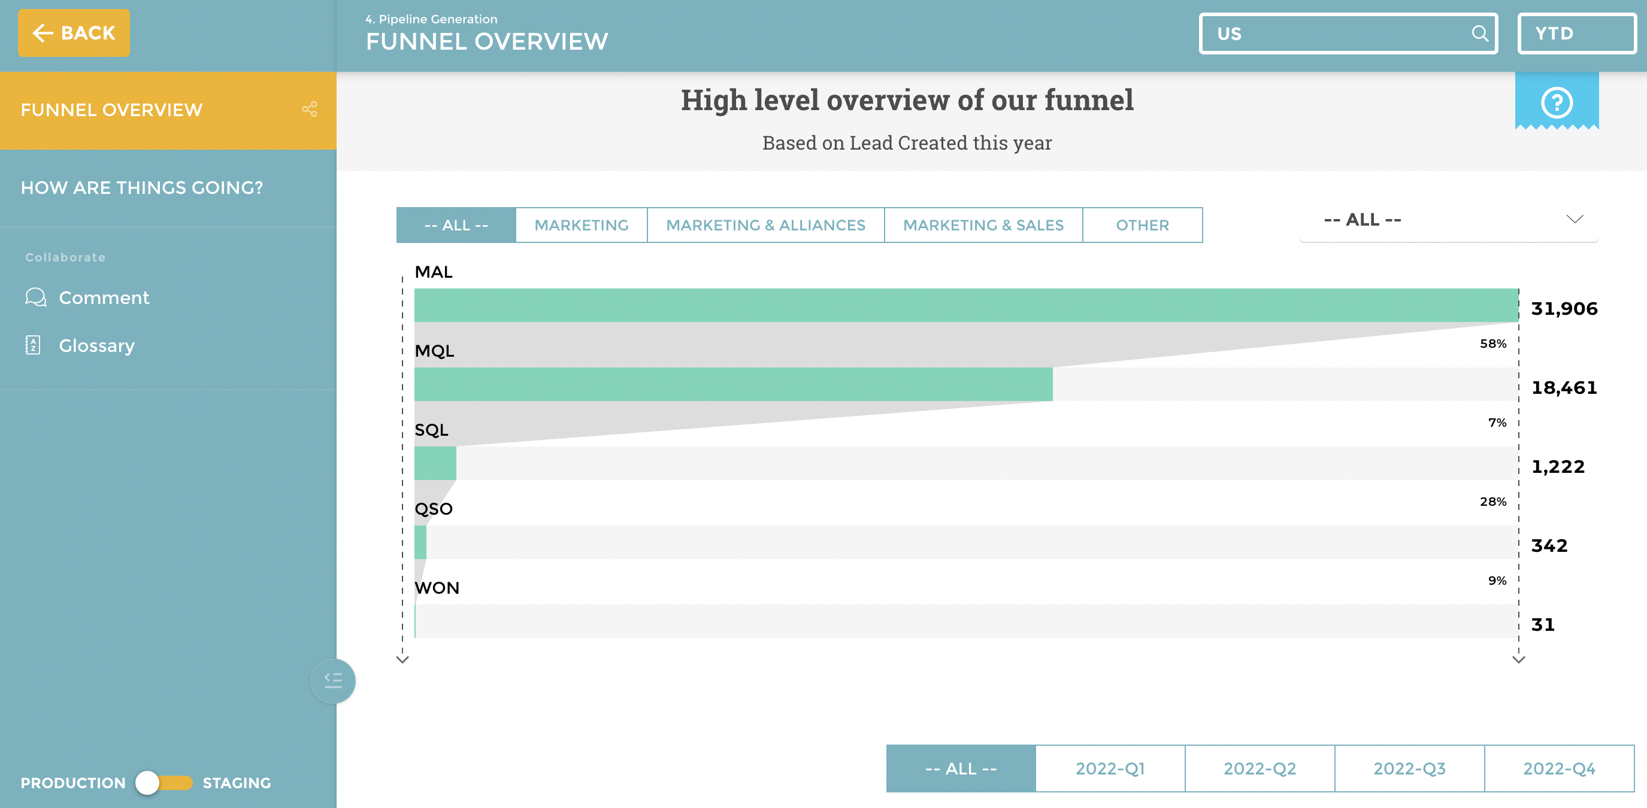Select the 2022-Q3 quarter filter
Image resolution: width=1647 pixels, height=808 pixels.
click(1409, 768)
